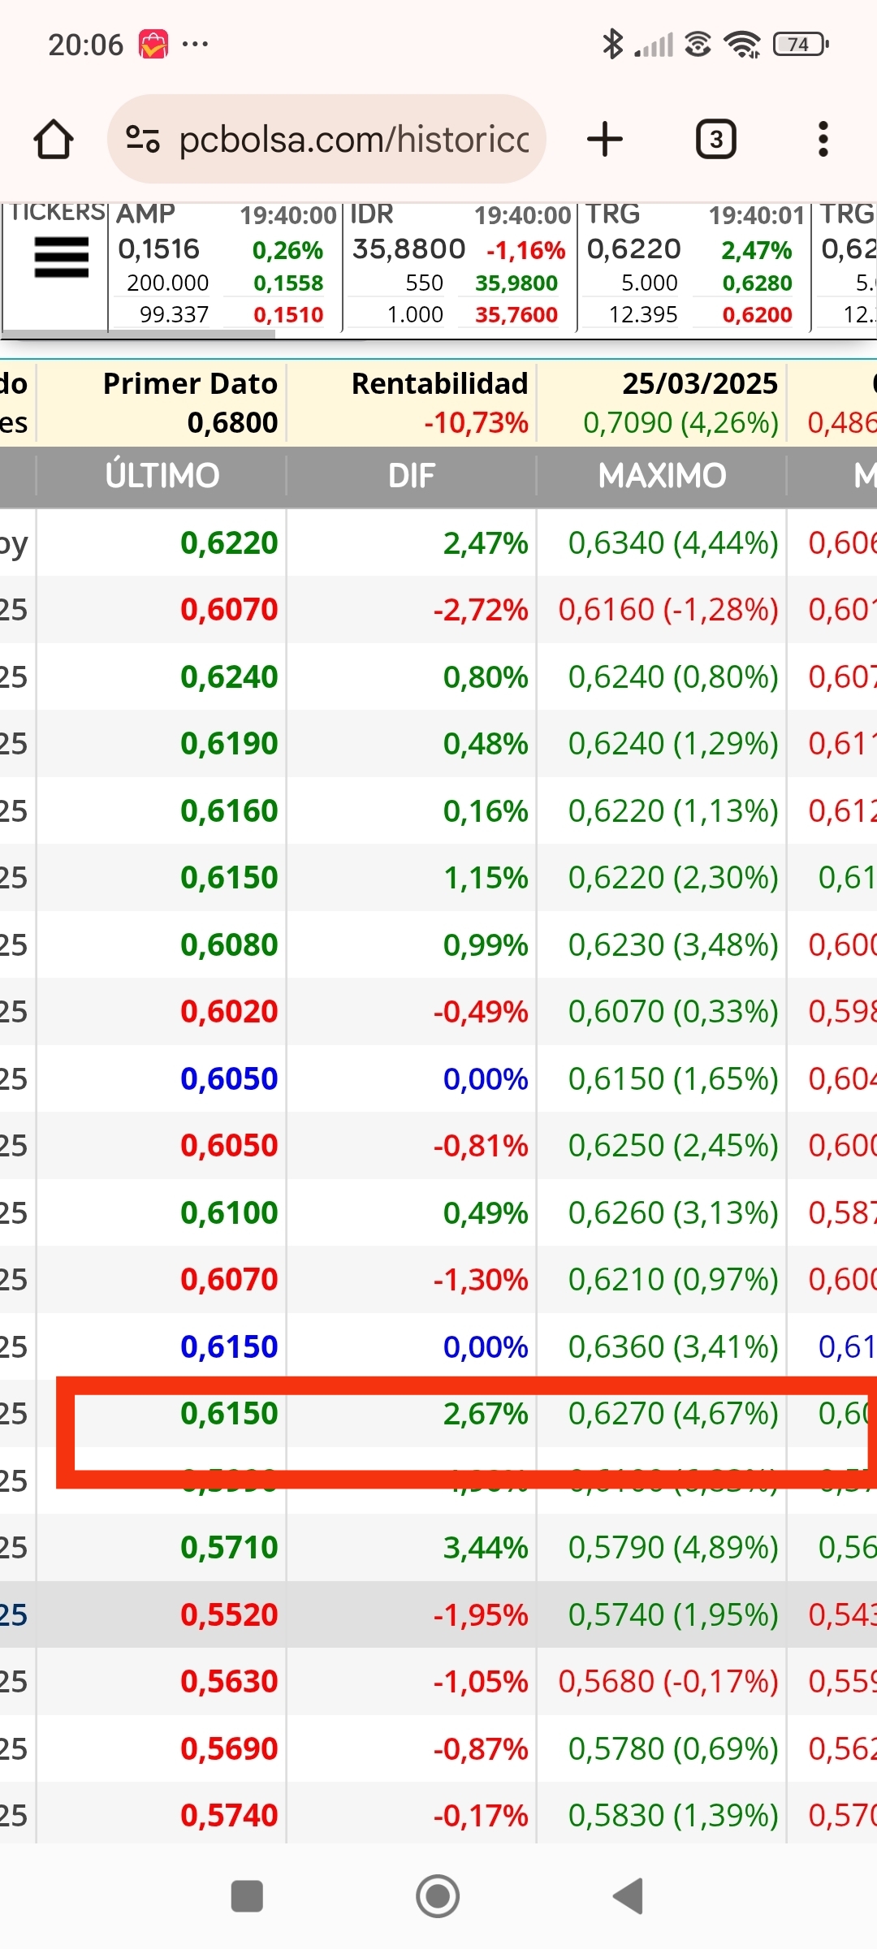This screenshot has width=877, height=1949.
Task: Tap the battery 74 indicator
Action: tap(801, 44)
